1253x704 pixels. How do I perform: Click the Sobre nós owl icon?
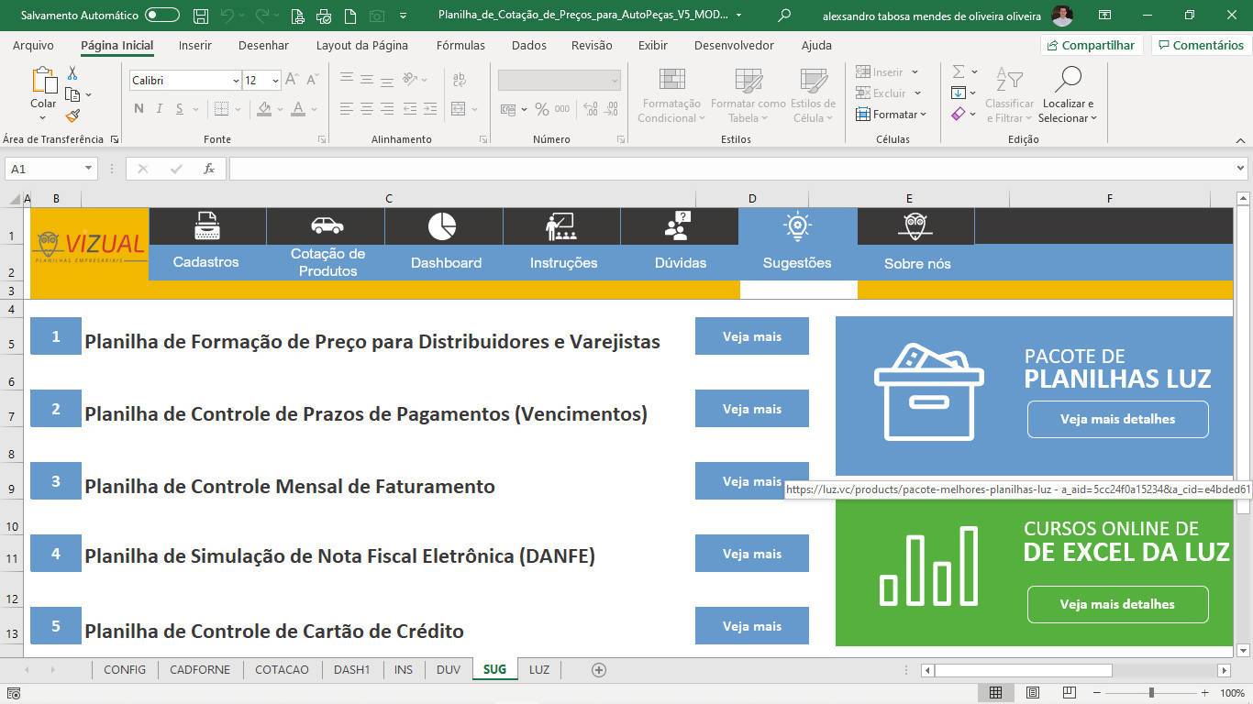[915, 225]
